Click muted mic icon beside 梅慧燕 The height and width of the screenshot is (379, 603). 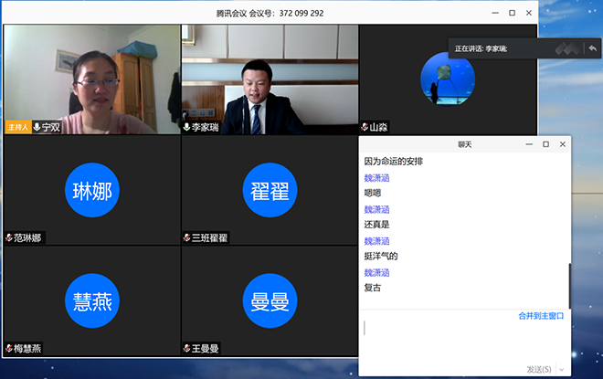pos(9,349)
